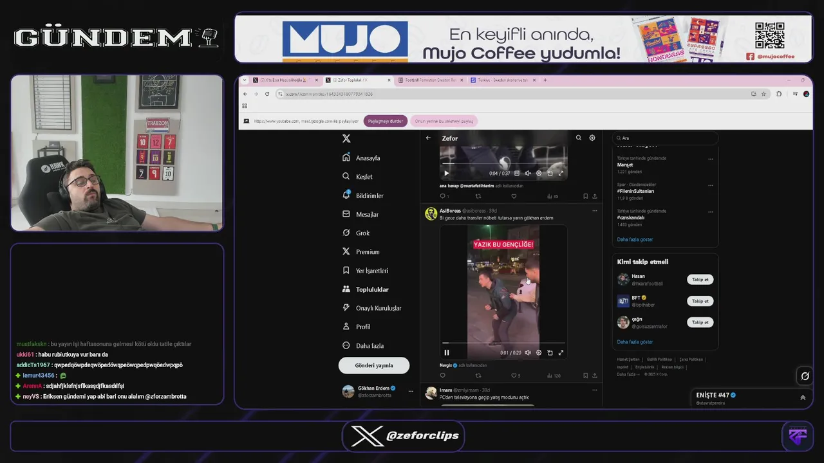This screenshot has width=824, height=463.
Task: Open Onaylı Kuruluşlar page
Action: click(x=371, y=308)
